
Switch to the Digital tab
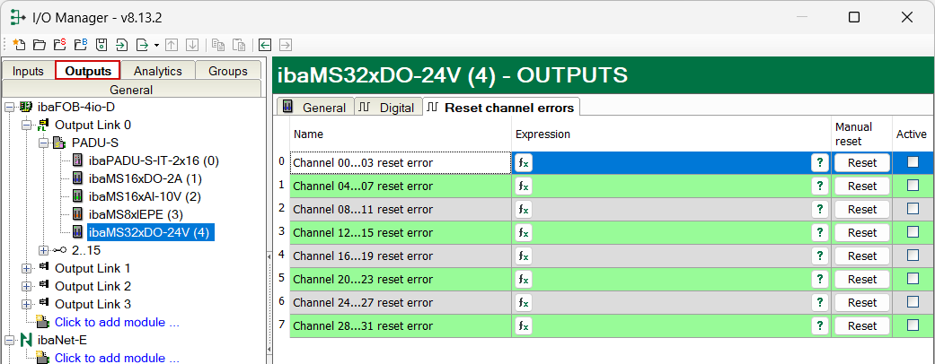[388, 107]
